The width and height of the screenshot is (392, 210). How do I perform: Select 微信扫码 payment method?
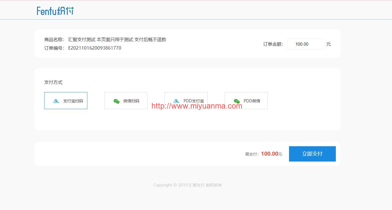[x=126, y=101]
